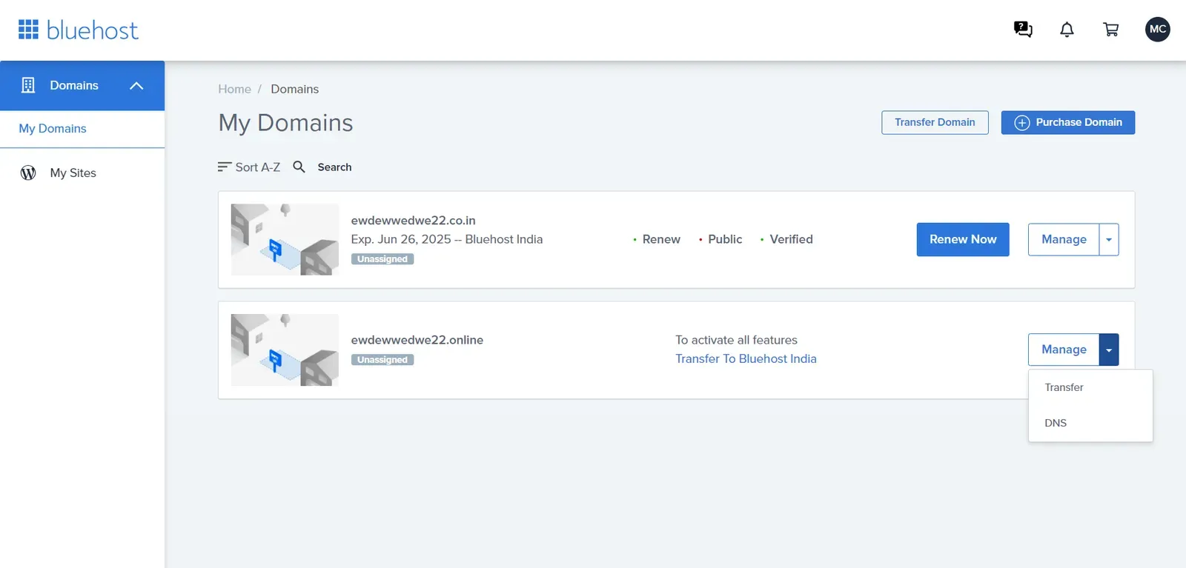Click the 'To activate all features' text
1186x568 pixels.
point(736,341)
